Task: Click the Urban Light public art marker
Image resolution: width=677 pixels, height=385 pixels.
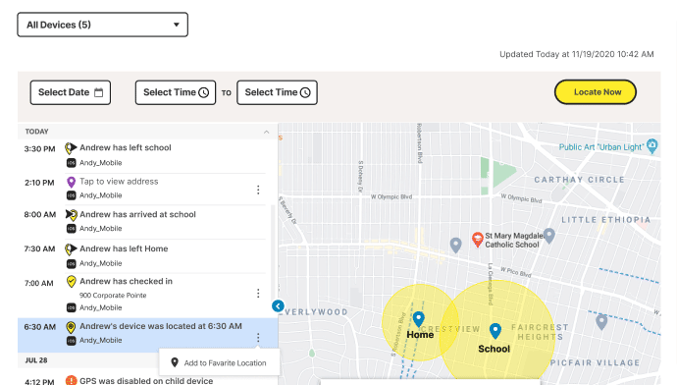Action: click(651, 146)
